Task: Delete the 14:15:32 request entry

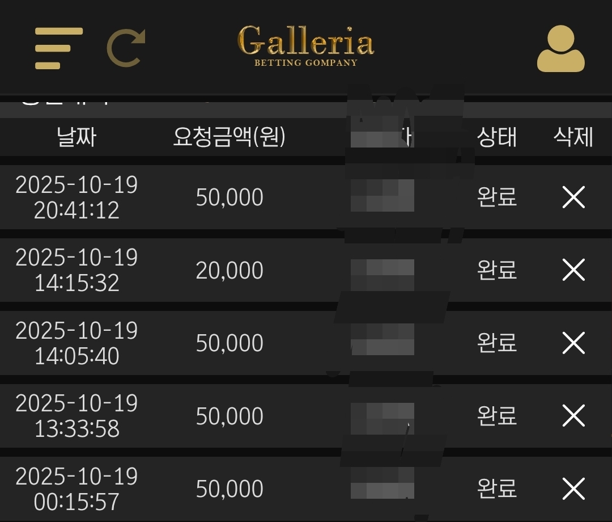Action: coord(573,270)
